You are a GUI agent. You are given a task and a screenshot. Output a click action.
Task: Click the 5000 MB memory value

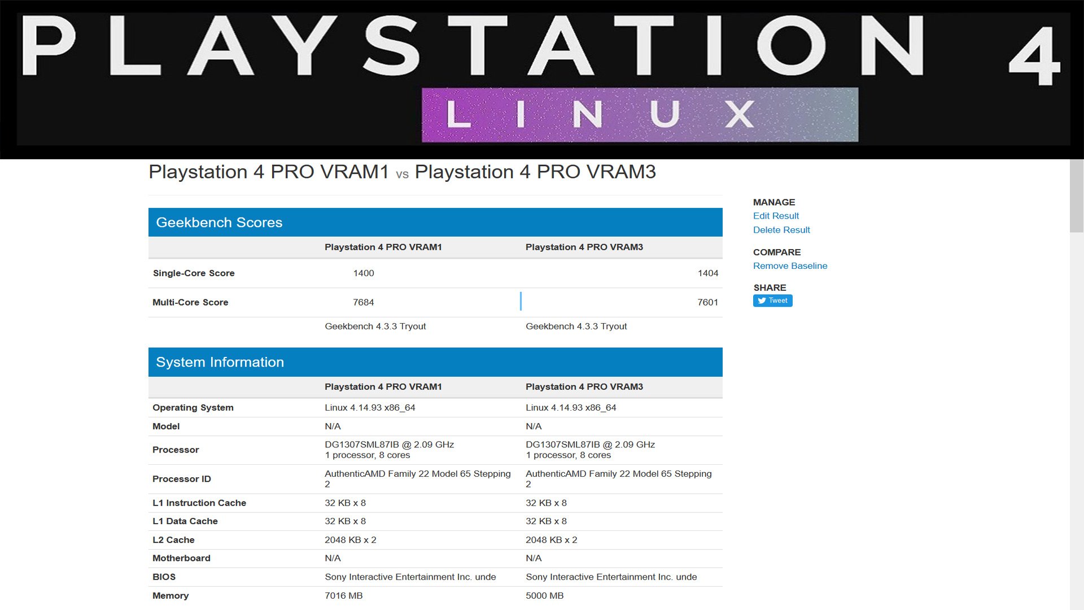click(545, 596)
